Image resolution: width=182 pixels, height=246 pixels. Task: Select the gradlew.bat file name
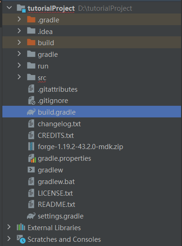point(56,182)
